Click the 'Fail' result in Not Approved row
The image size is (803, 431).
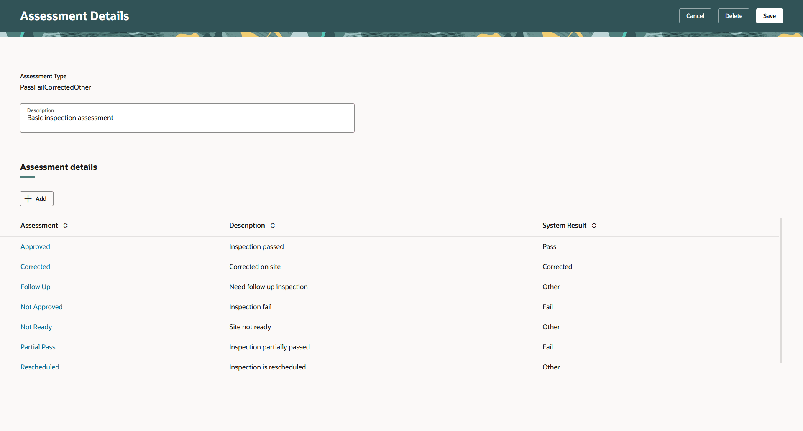click(x=548, y=307)
